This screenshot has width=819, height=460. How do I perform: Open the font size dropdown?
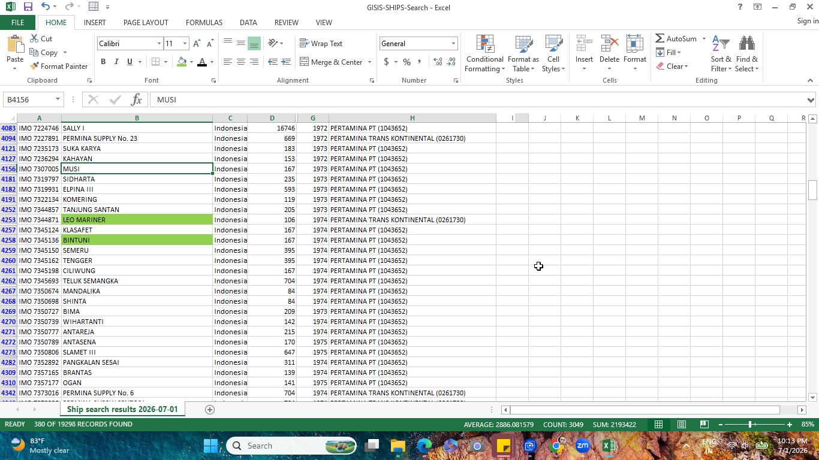click(x=185, y=44)
